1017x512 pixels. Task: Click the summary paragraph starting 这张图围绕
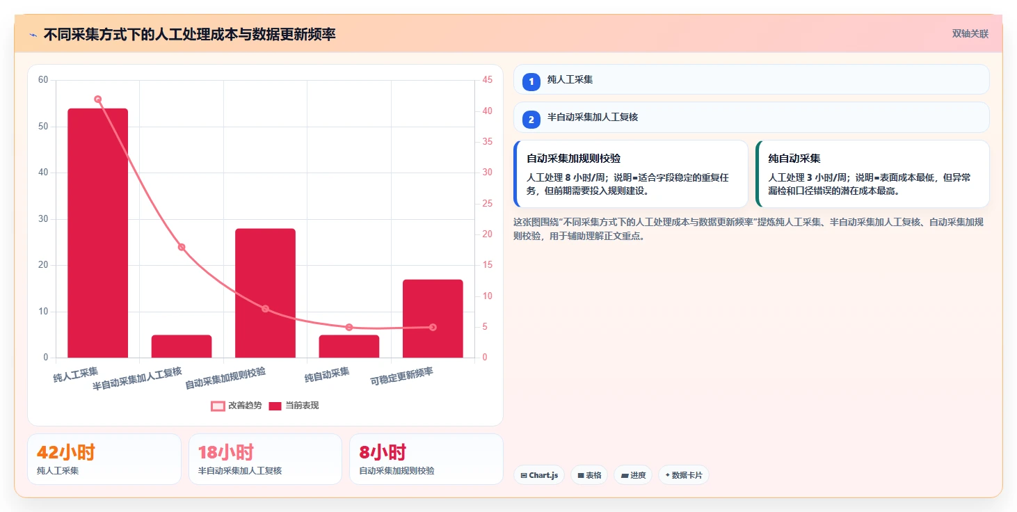(749, 229)
